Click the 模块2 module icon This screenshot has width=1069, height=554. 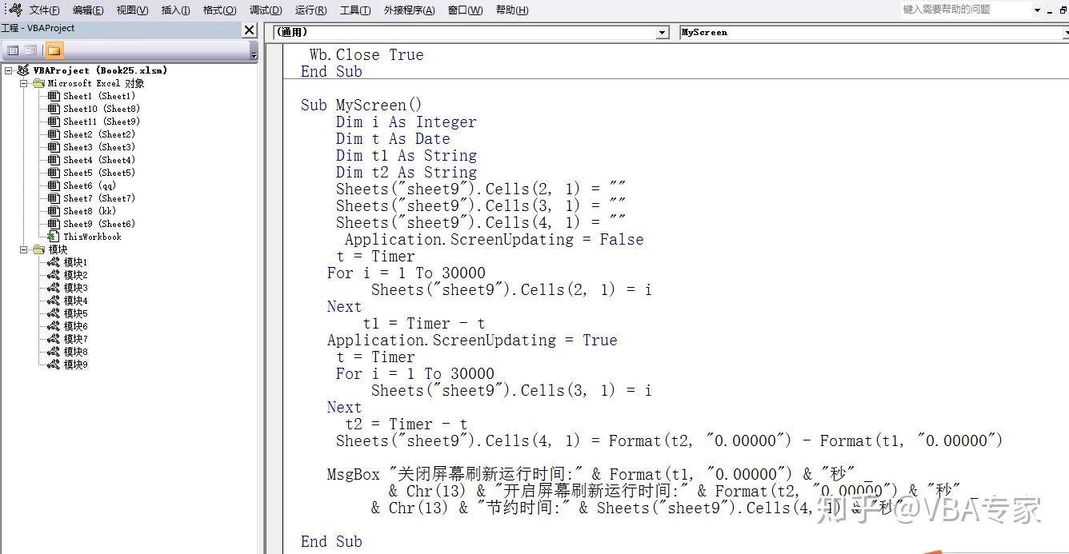[x=54, y=275]
